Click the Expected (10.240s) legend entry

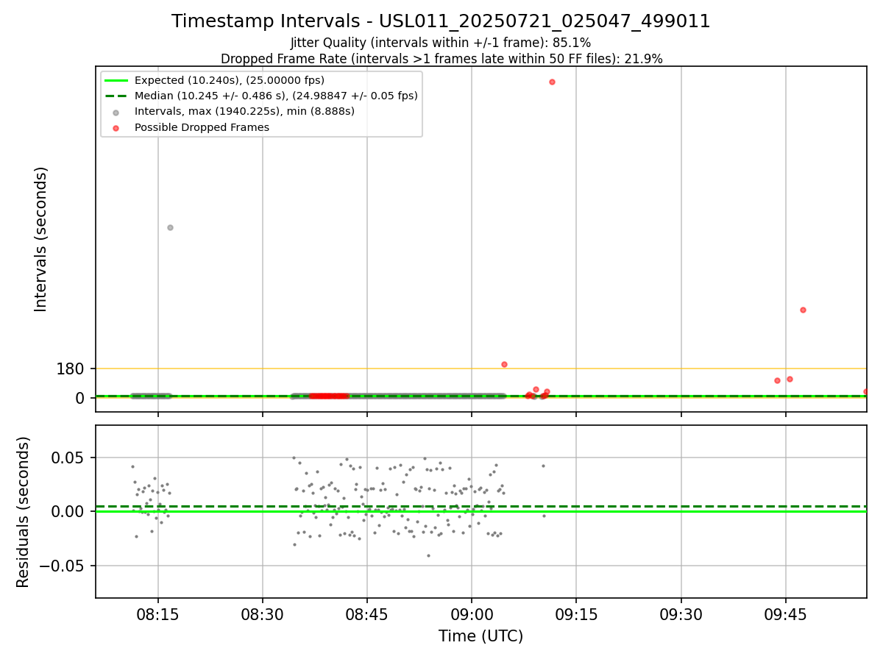point(230,80)
